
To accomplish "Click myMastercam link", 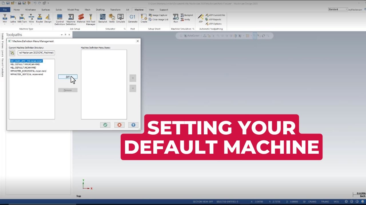I will click(x=355, y=10).
